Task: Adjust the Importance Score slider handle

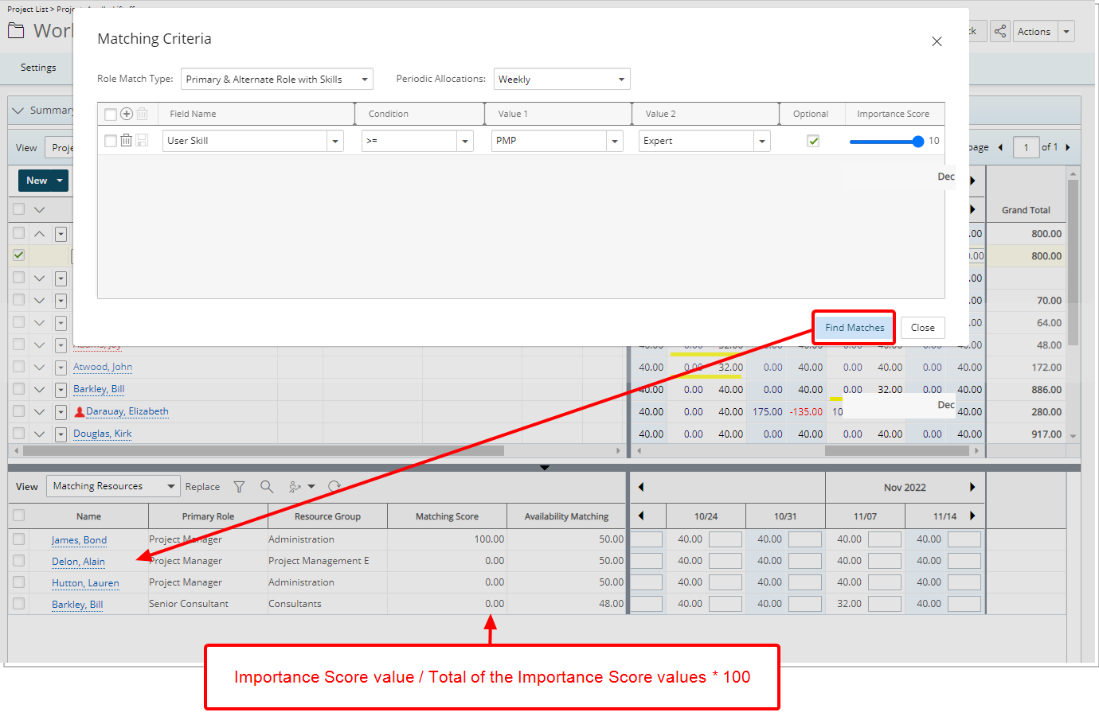Action: pos(918,141)
